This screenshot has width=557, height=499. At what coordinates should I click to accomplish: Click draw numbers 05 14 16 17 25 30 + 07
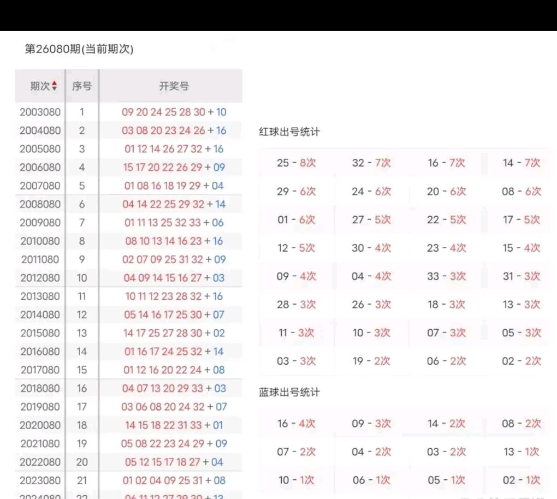click(x=174, y=314)
